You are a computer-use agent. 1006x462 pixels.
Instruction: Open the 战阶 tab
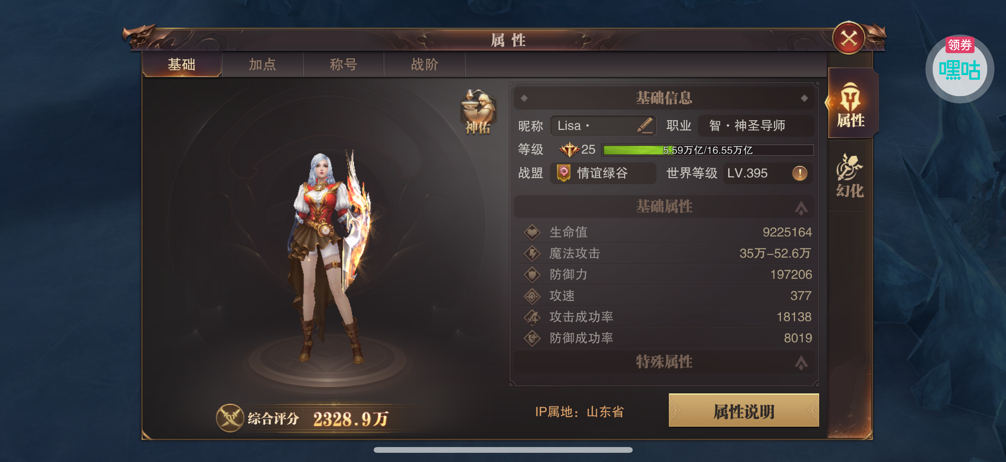click(x=424, y=64)
